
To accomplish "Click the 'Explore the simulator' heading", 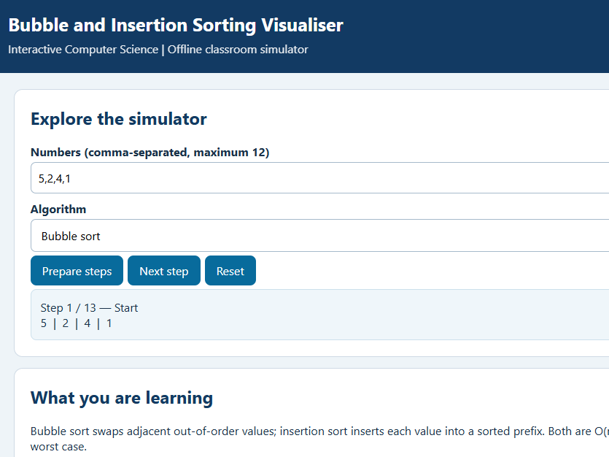I will click(118, 119).
